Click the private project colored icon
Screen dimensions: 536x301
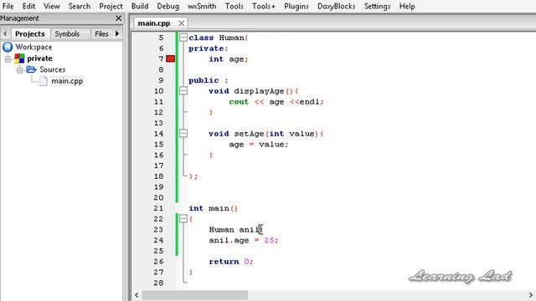click(x=19, y=59)
